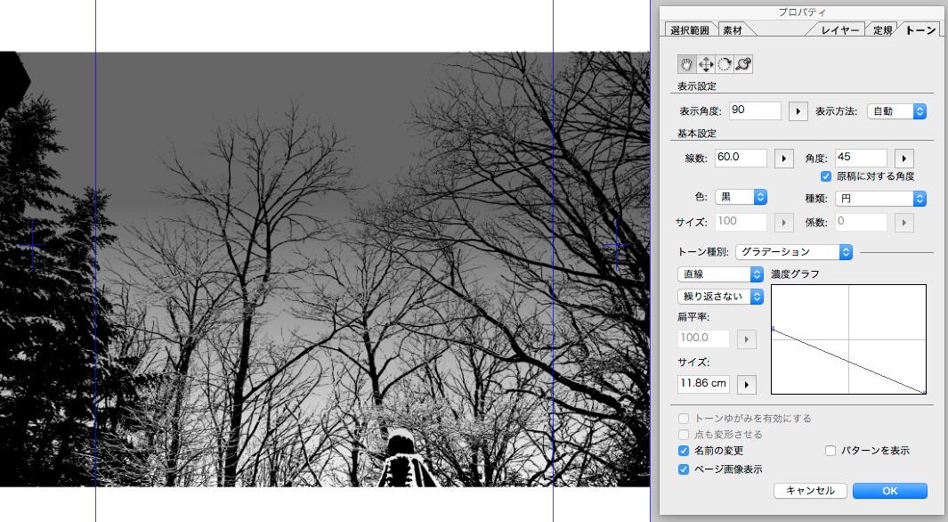
Task: Switch to the 選択範囲 tab
Action: pos(690,30)
